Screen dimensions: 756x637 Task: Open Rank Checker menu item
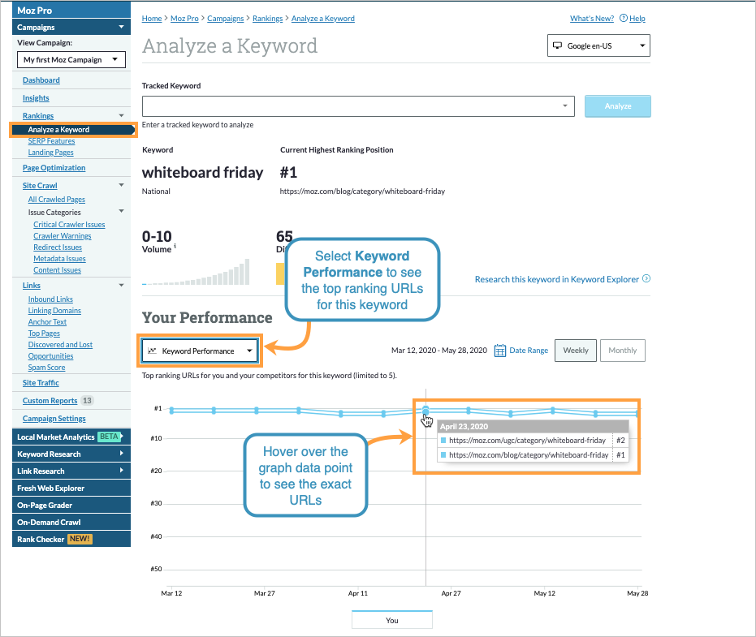[71, 539]
